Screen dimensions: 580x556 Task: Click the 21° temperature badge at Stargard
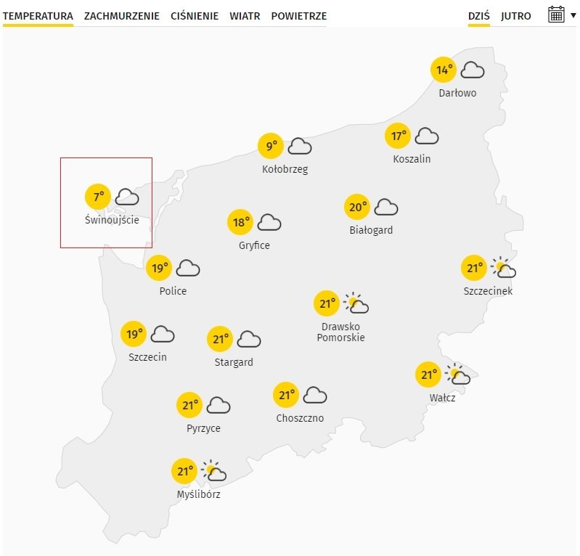[x=220, y=339]
